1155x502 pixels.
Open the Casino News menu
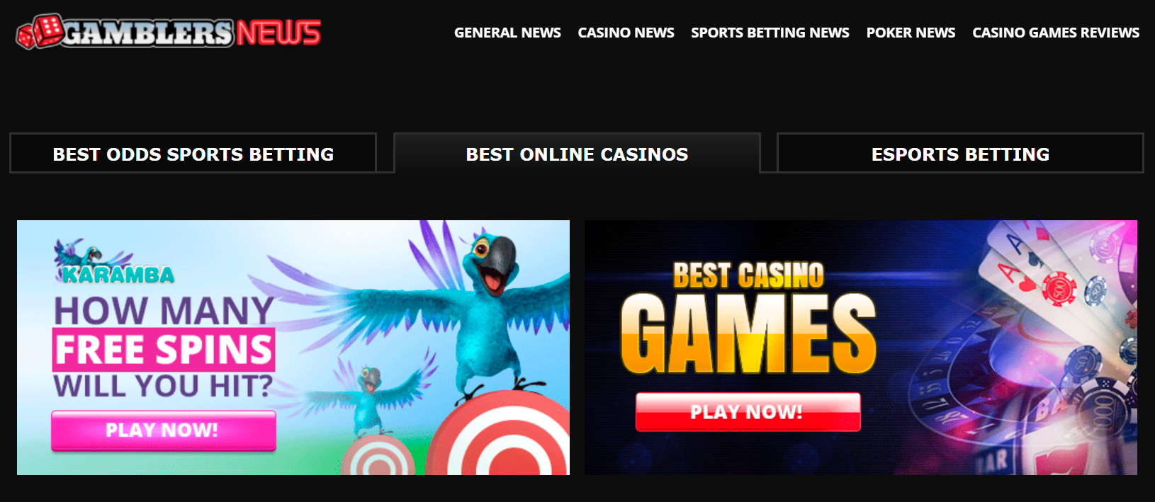[626, 33]
